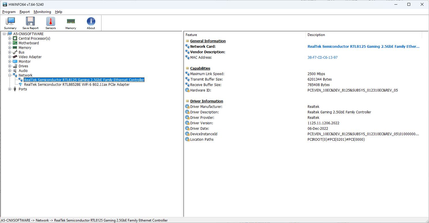Click the General Information heading
429x223 pixels.
pyautogui.click(x=208, y=41)
